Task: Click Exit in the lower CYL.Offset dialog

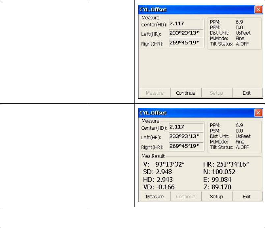Action: [247, 197]
